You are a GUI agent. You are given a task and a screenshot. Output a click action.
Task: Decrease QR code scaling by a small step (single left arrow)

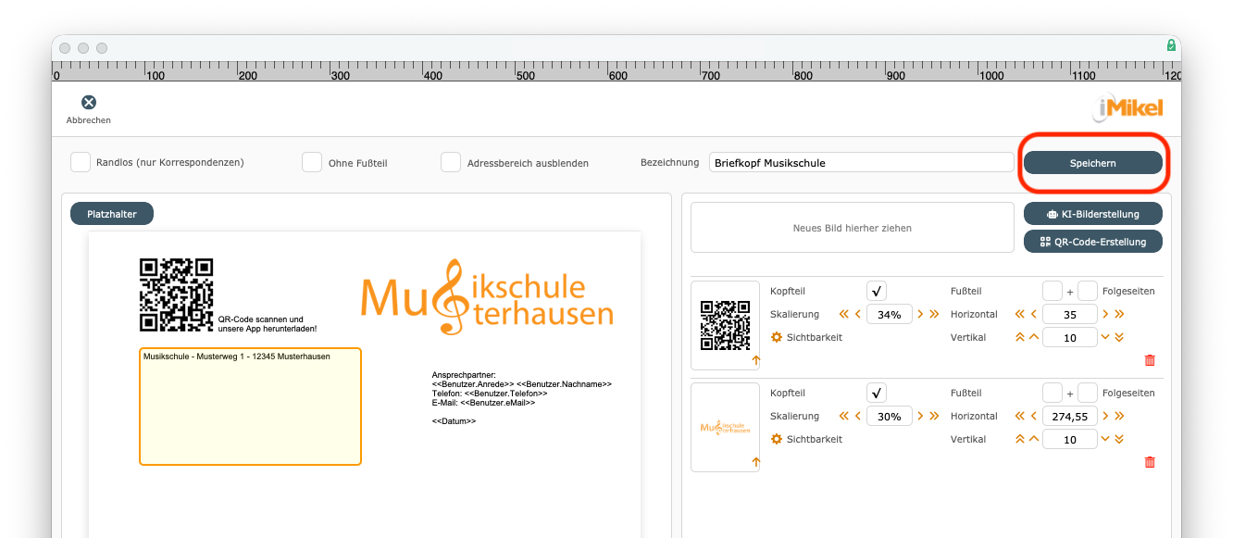(x=858, y=314)
